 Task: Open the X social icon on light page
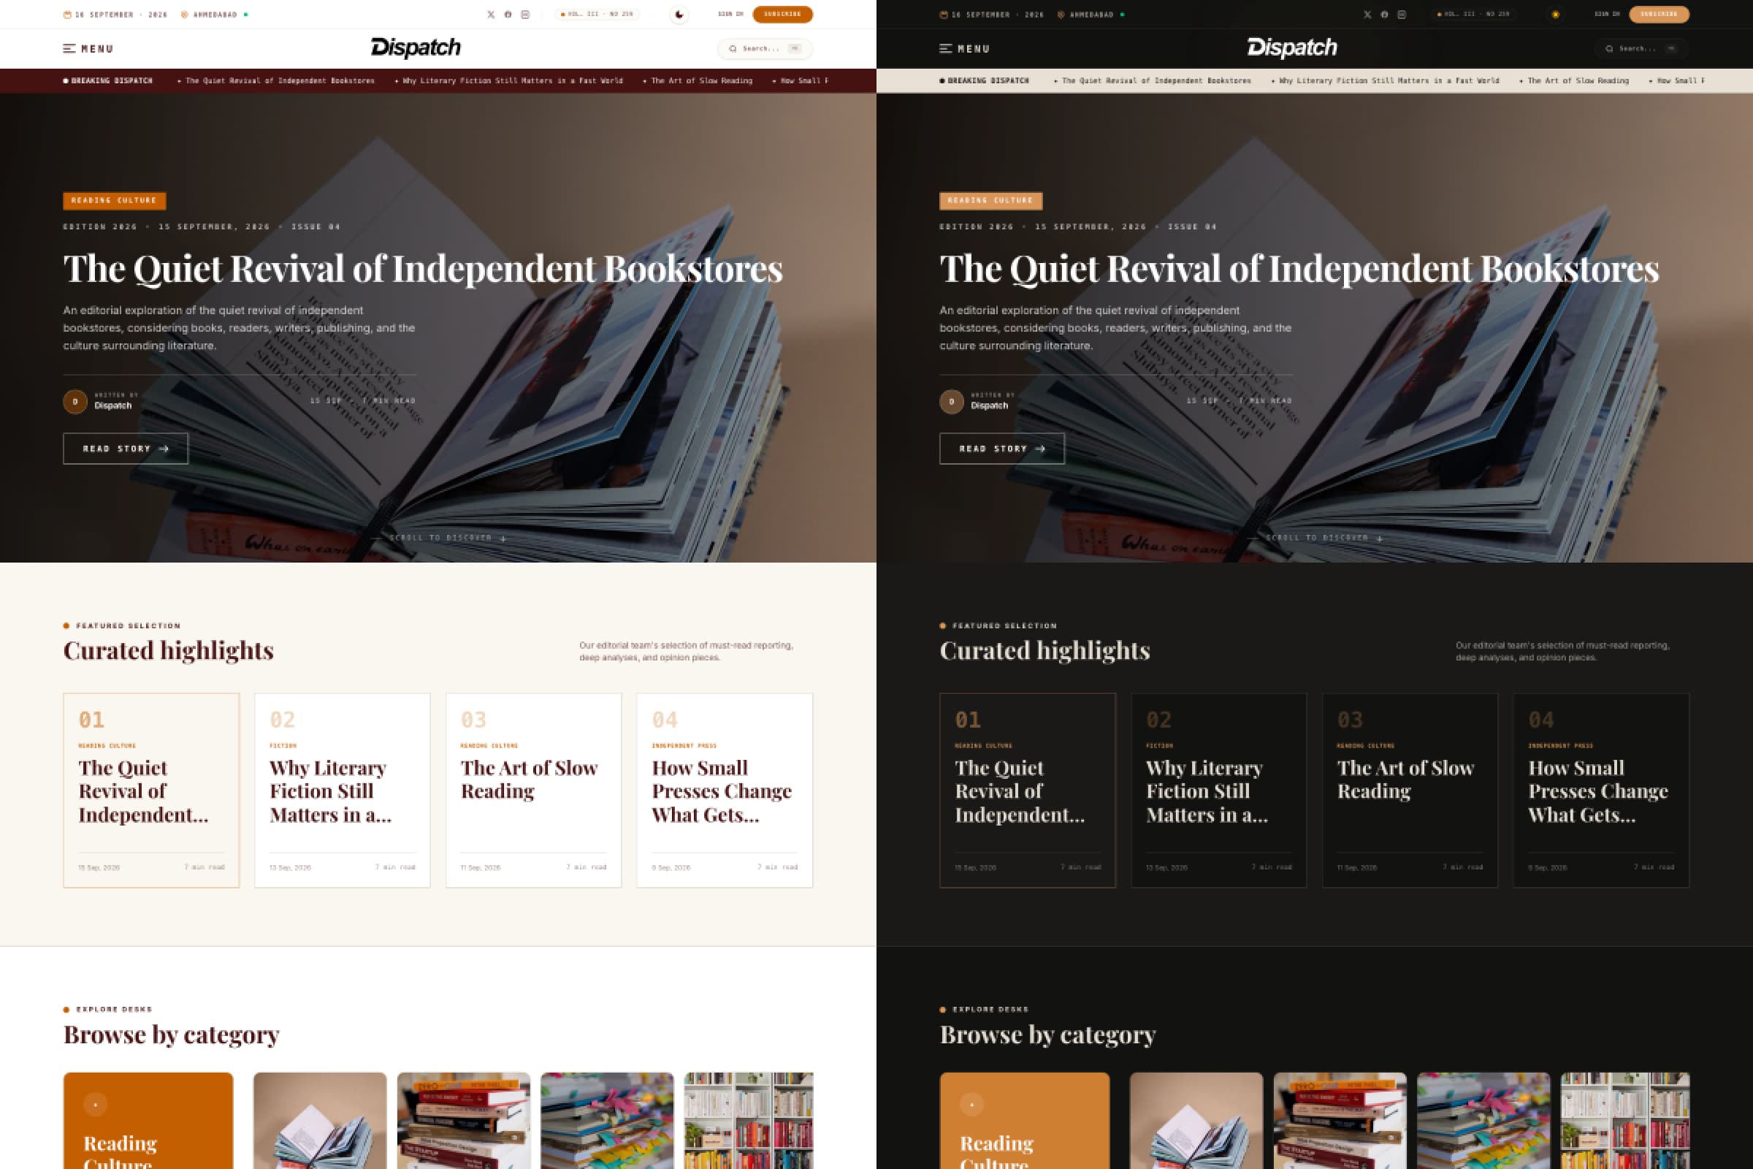[x=490, y=14]
